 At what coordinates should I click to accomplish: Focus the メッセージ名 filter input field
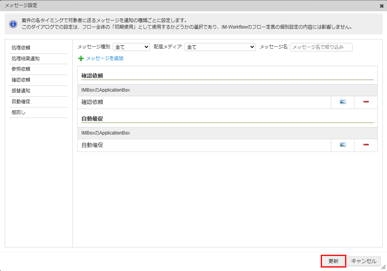point(321,47)
